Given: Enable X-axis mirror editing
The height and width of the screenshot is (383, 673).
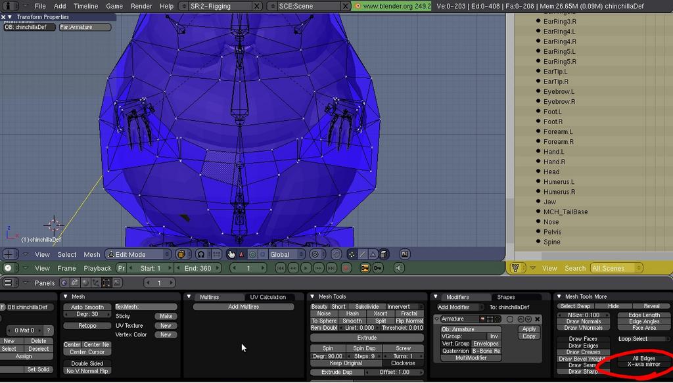Looking at the screenshot, I should (x=643, y=364).
